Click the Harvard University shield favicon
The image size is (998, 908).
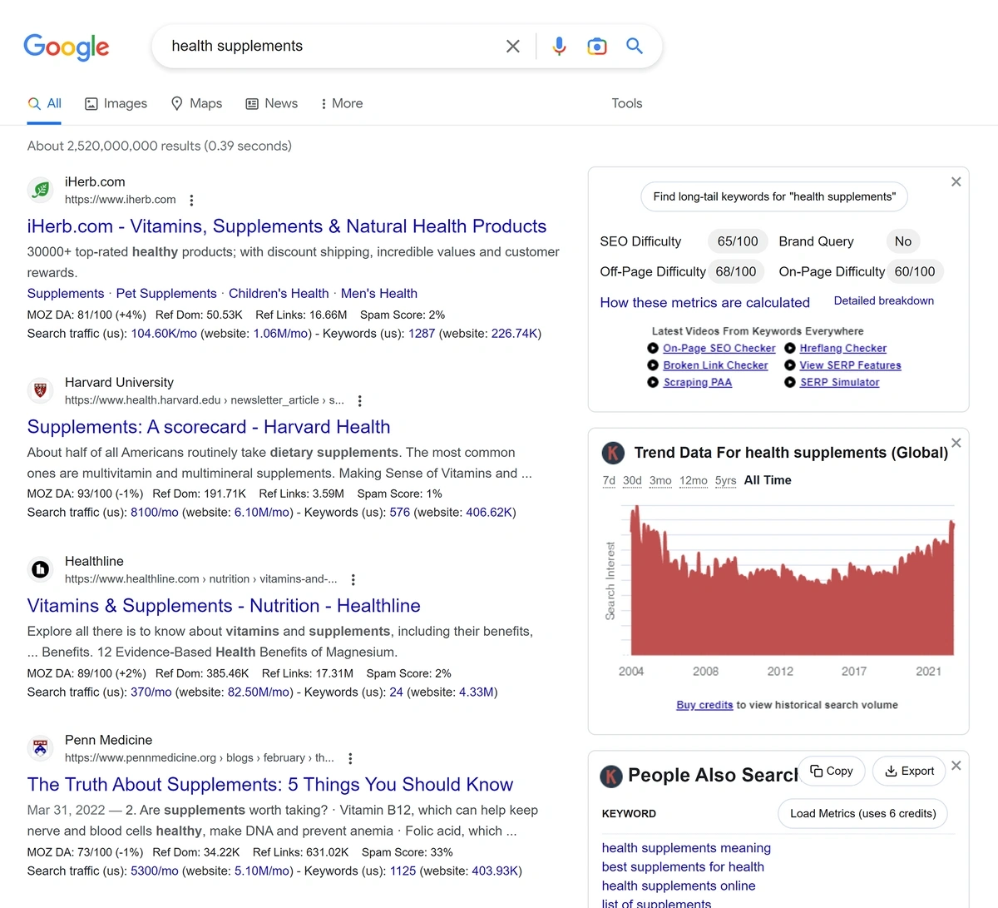(x=40, y=389)
